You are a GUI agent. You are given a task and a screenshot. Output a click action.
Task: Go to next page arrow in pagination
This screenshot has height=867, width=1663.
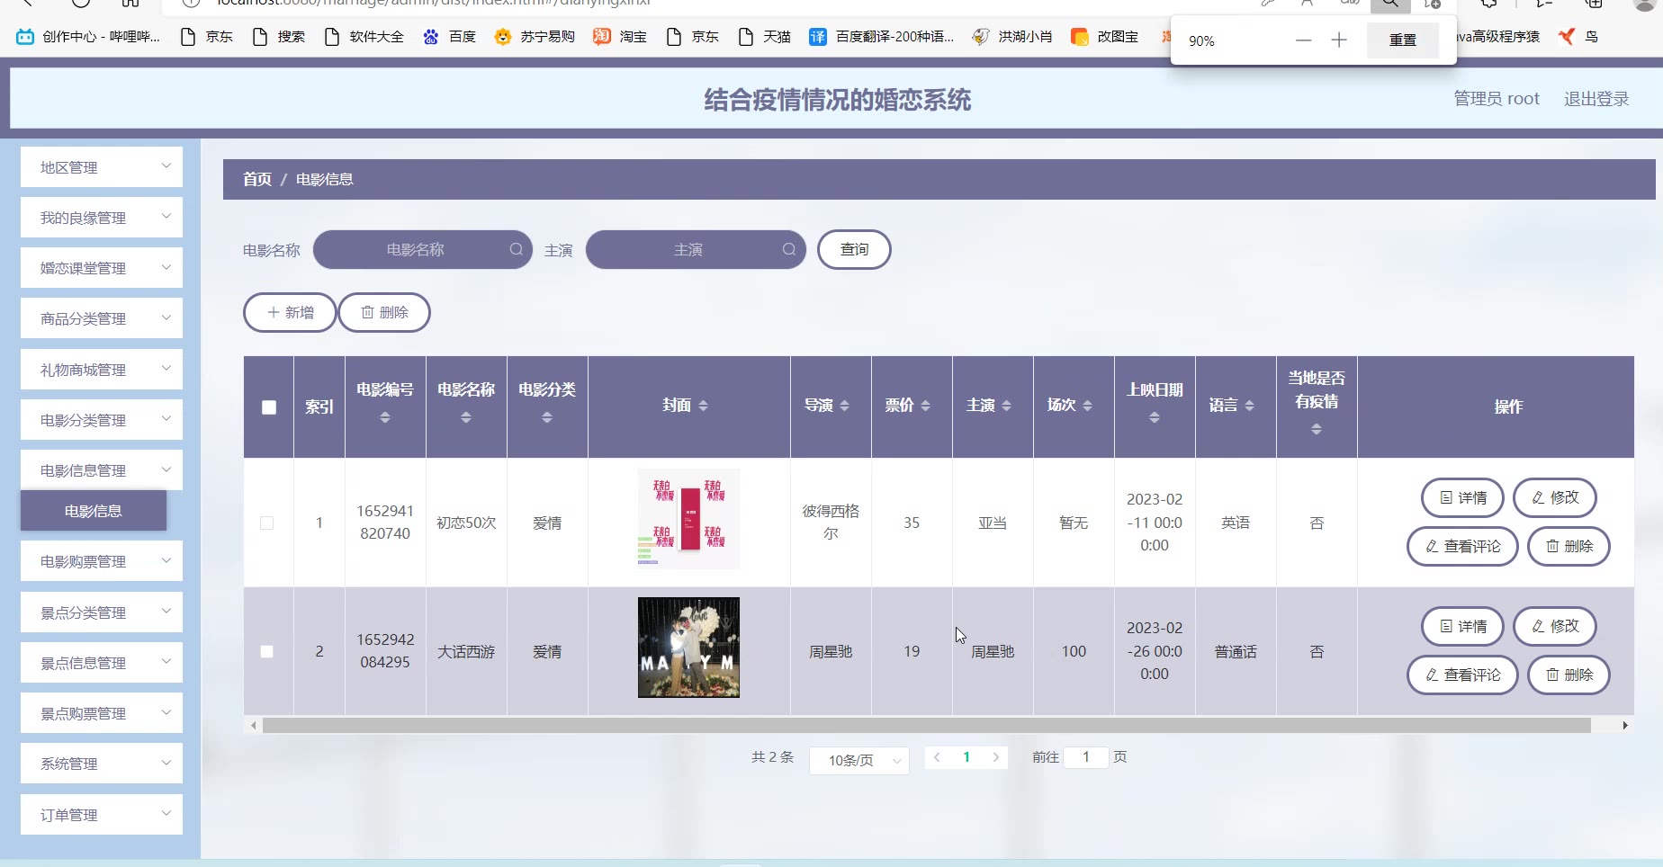(x=996, y=757)
